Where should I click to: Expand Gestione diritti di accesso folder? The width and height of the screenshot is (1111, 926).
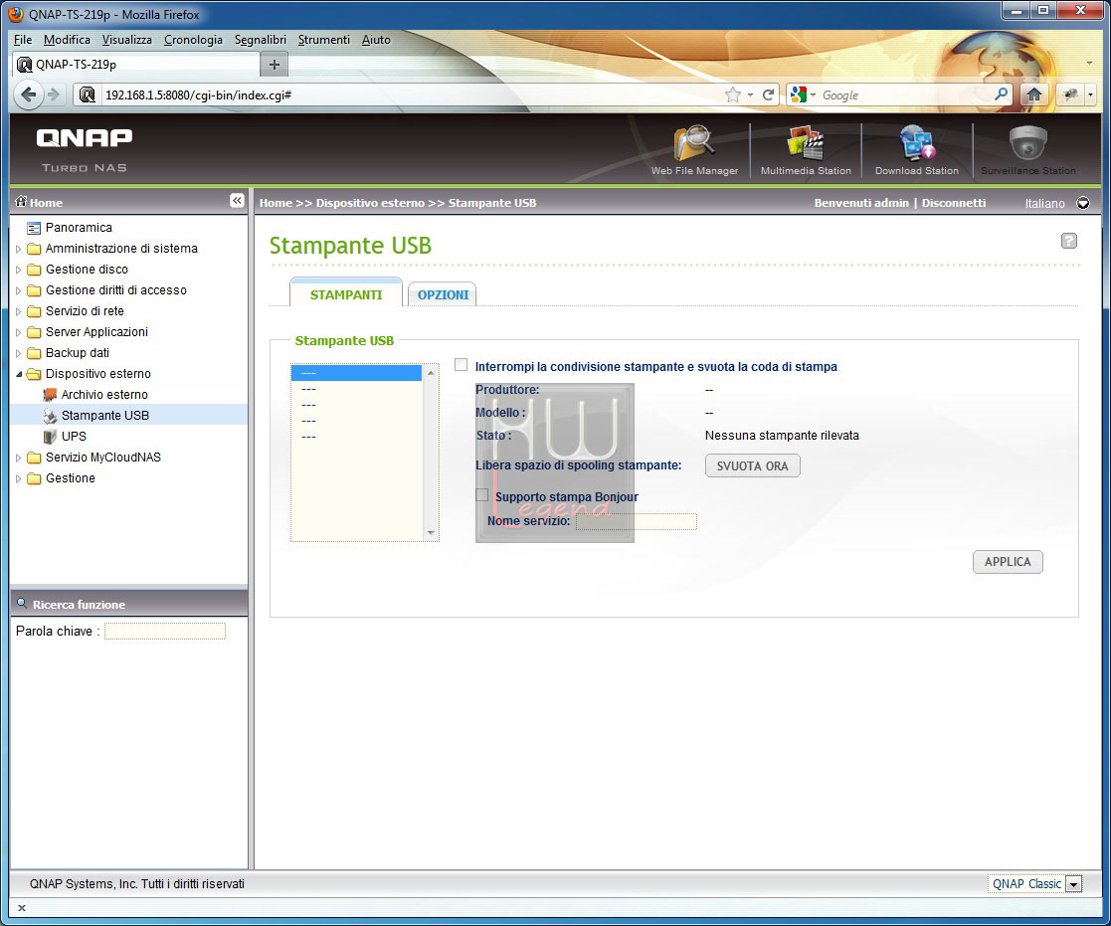(x=19, y=291)
